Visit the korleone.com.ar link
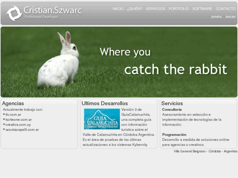Image resolution: width=238 pixels, height=178 pixels. pyautogui.click(x=18, y=120)
